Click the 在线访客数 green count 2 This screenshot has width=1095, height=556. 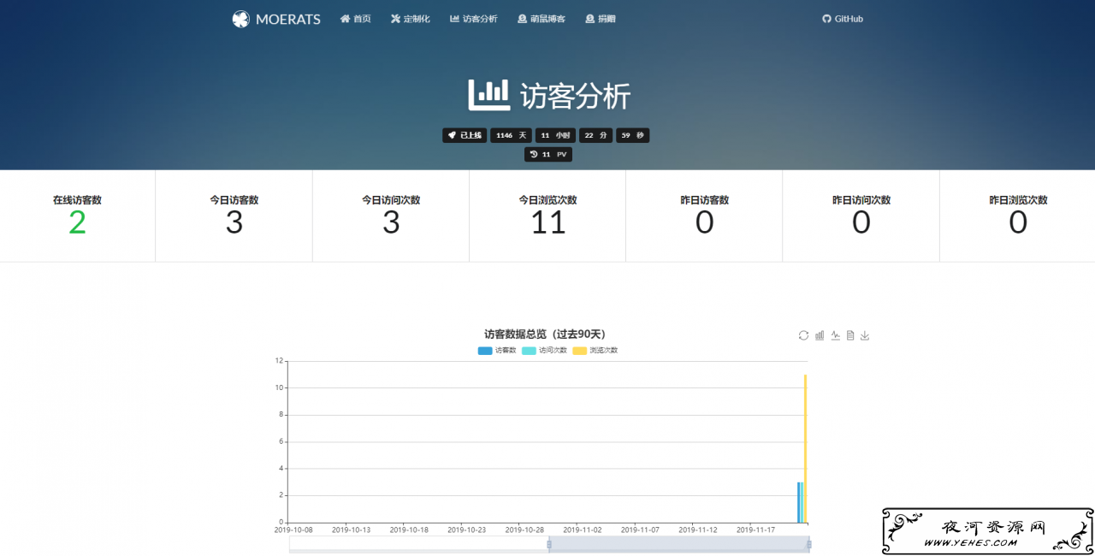pyautogui.click(x=77, y=222)
